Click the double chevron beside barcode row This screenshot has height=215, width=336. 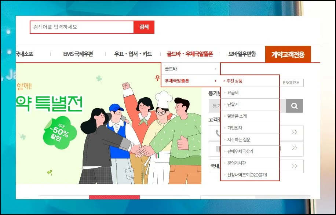295,148
